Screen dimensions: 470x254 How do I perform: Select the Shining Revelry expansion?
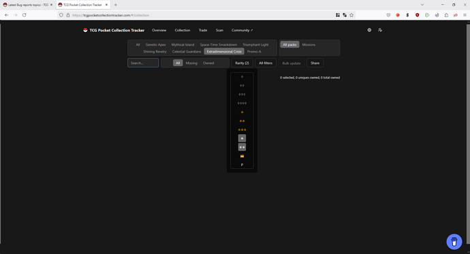tap(155, 52)
